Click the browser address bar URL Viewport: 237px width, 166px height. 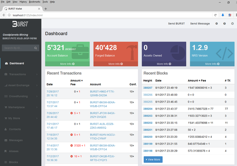coord(28,15)
